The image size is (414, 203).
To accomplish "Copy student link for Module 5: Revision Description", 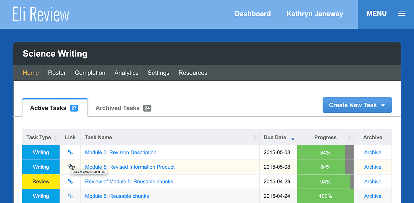I will coord(70,152).
